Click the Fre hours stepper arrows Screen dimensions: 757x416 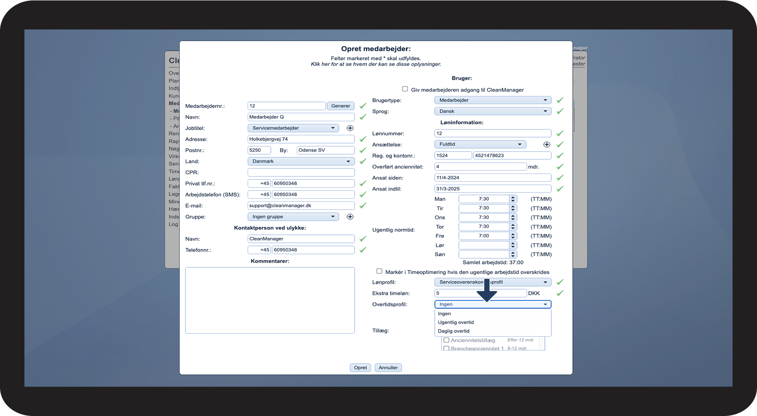(513, 236)
